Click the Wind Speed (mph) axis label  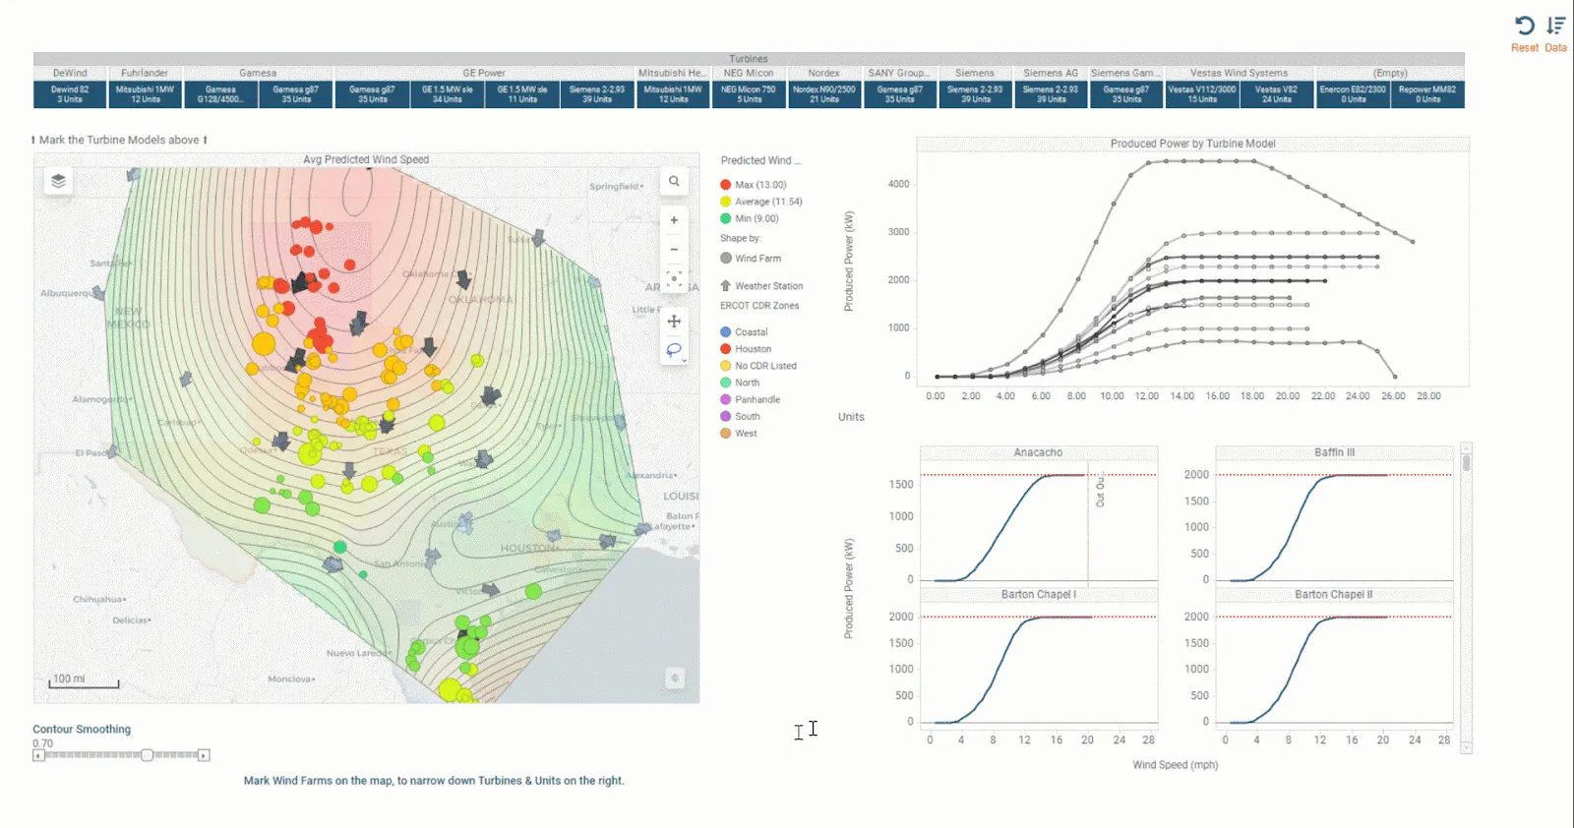(1175, 764)
